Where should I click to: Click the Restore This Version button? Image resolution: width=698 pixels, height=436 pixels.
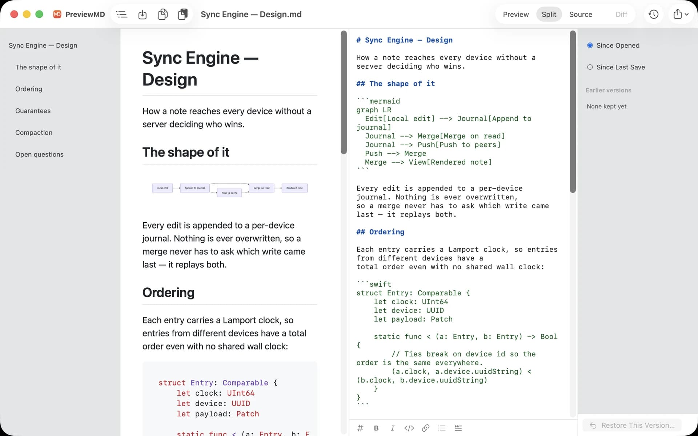[632, 425]
